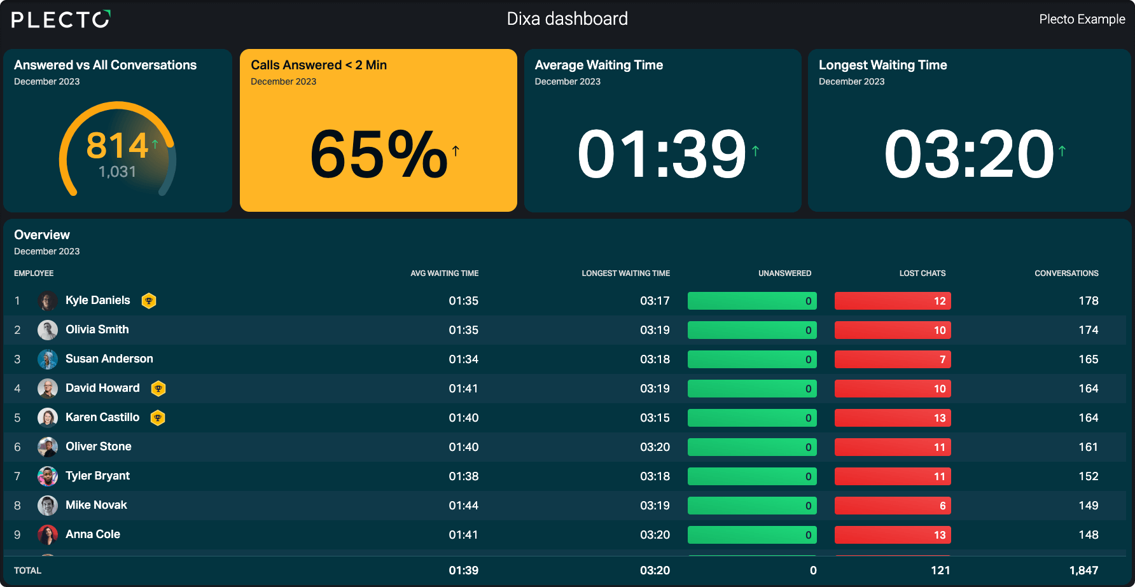The image size is (1135, 587).
Task: Click Anna Cole's avatar photo
Action: [48, 535]
